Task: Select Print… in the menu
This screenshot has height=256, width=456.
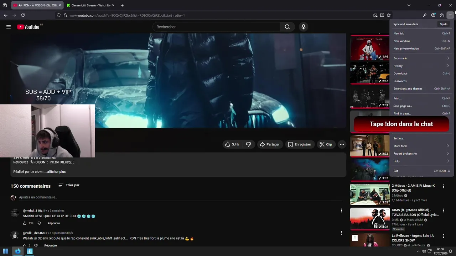Action: pyautogui.click(x=421, y=98)
